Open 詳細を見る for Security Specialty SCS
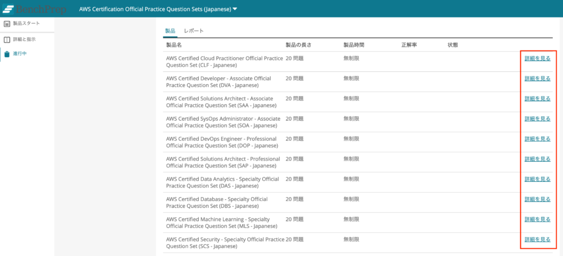This screenshot has width=563, height=256. pyautogui.click(x=537, y=239)
